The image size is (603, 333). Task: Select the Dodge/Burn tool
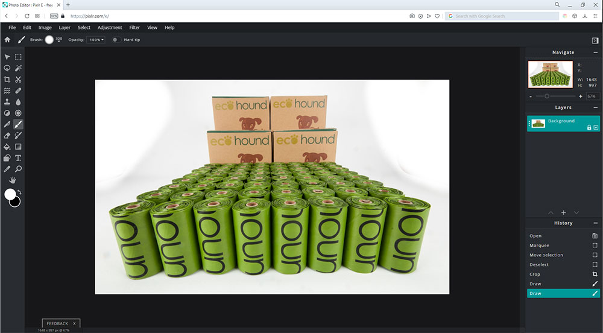(x=7, y=113)
